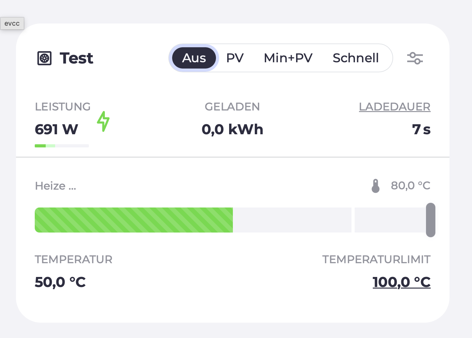Click the 7 s duration value
The width and height of the screenshot is (472, 338).
[x=421, y=130]
